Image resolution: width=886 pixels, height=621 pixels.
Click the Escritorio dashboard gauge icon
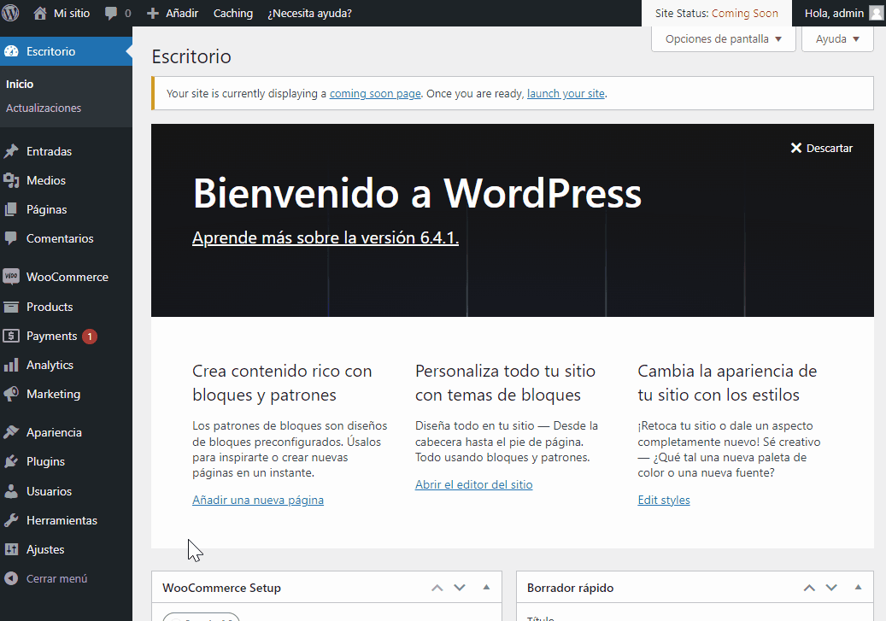click(x=11, y=51)
